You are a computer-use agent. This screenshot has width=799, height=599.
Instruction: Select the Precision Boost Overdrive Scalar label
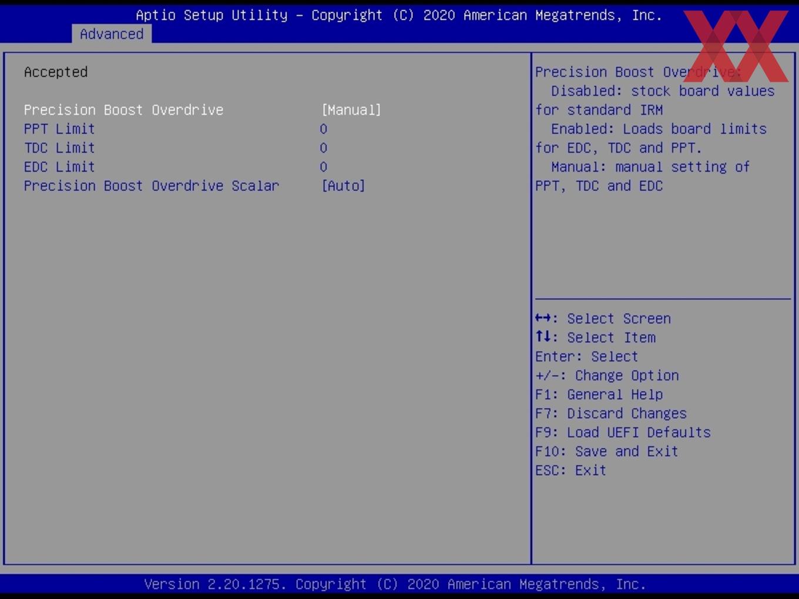(x=152, y=186)
